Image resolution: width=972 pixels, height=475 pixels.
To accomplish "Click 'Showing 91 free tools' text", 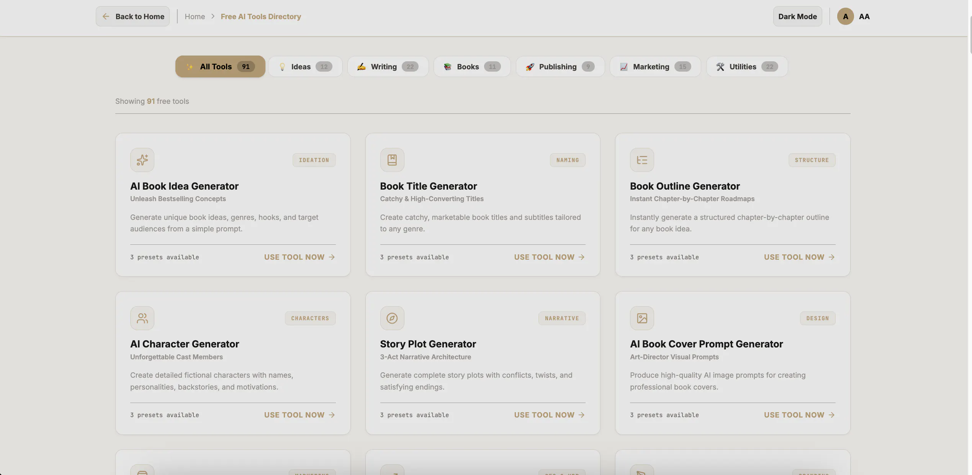I will 152,101.
